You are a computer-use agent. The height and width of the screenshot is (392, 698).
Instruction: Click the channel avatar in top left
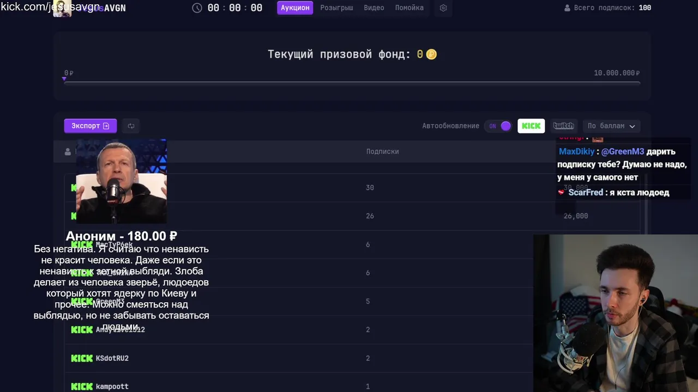62,8
